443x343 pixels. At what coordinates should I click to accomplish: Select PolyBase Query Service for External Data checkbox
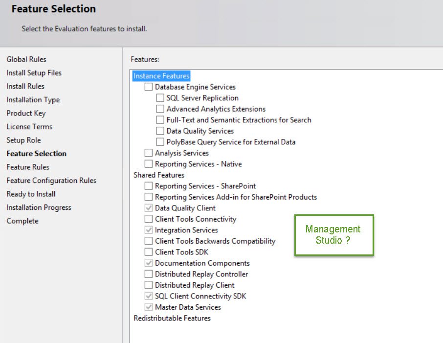click(160, 142)
